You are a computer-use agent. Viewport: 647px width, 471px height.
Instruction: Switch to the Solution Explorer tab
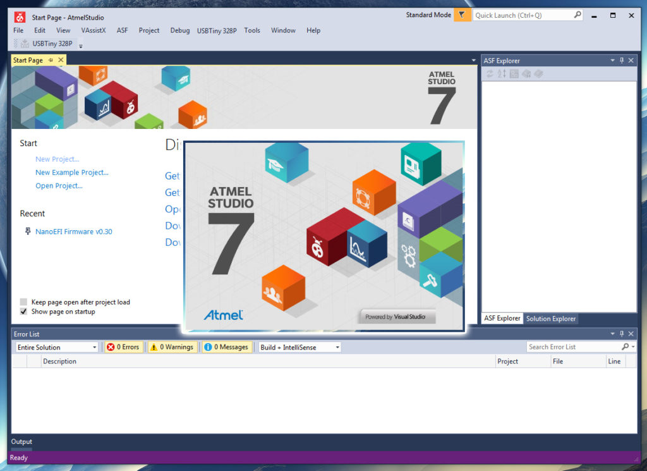pos(550,319)
